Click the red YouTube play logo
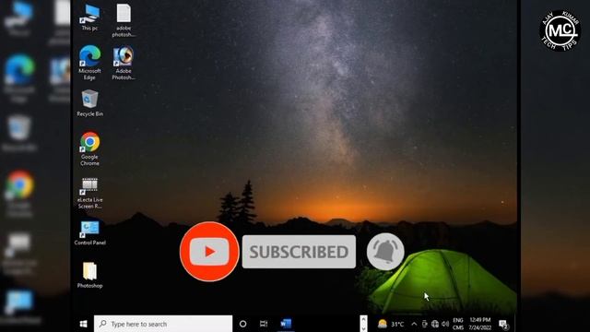Viewport: 590px width, 332px height. coord(209,252)
